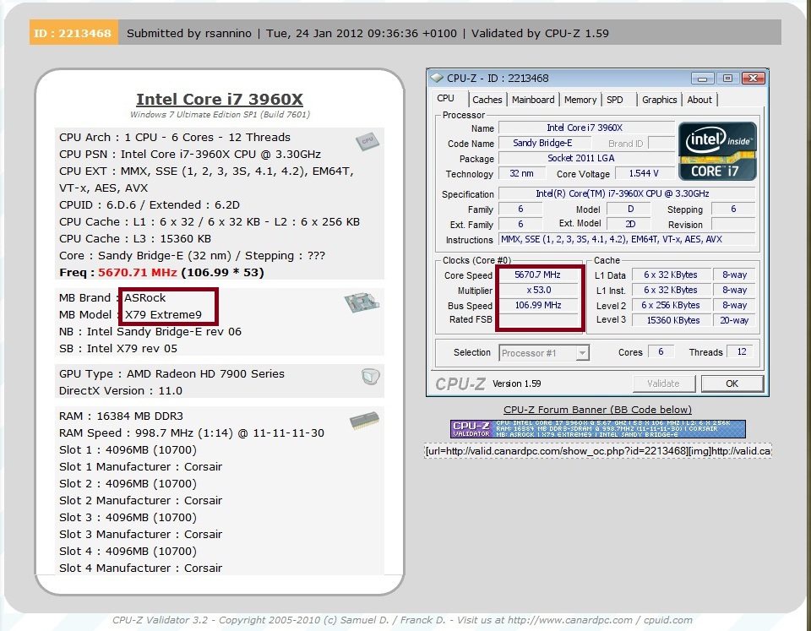Click the Core Voltage value 1.544 V
Image resolution: width=811 pixels, height=631 pixels.
coord(644,173)
